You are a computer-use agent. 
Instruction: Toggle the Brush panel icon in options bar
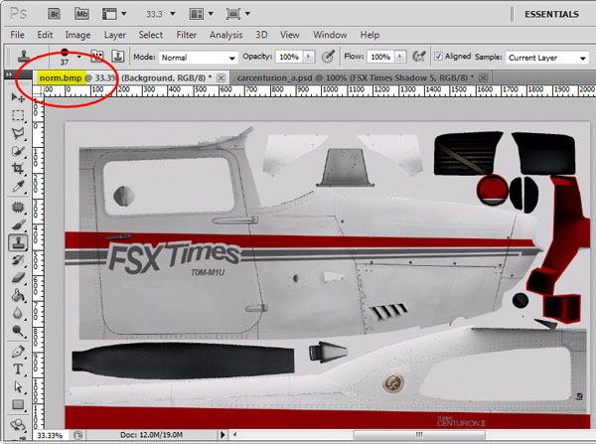click(x=97, y=58)
